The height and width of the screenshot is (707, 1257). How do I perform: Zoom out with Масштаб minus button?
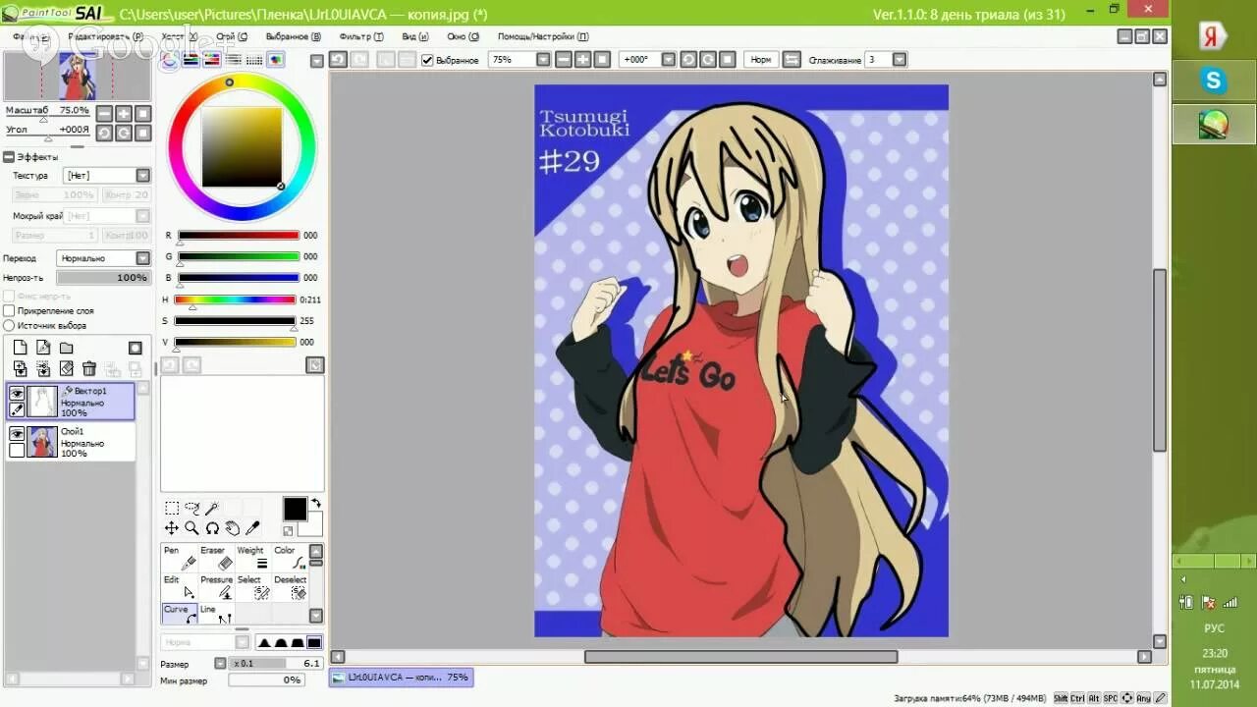tap(104, 114)
